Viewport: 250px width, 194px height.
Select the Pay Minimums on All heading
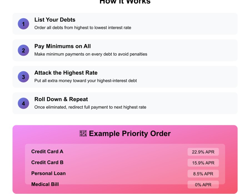pos(62,46)
